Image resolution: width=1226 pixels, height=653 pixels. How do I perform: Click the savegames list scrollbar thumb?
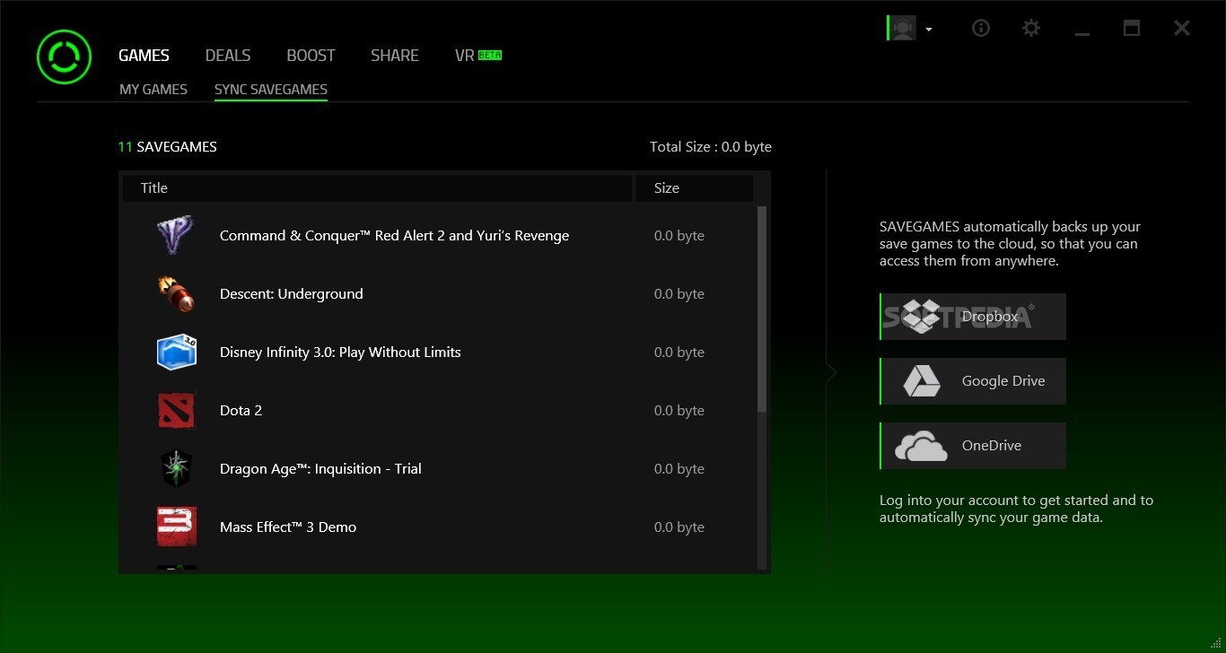coord(762,309)
